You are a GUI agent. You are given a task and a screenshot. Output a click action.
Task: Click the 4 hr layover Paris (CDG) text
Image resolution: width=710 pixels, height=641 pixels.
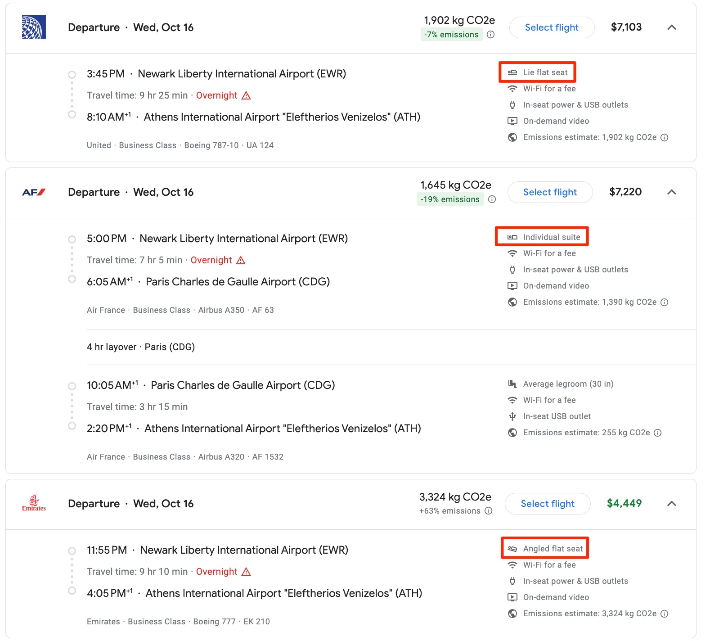click(x=141, y=347)
